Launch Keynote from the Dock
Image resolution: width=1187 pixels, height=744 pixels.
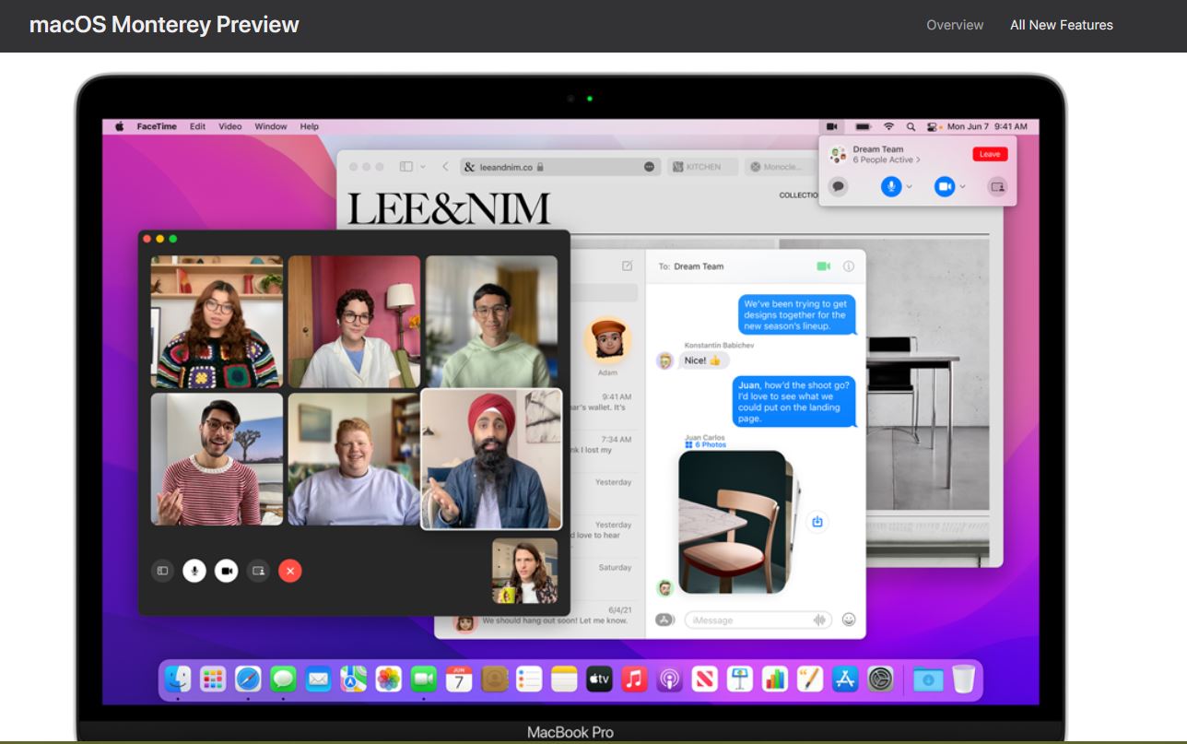(740, 679)
